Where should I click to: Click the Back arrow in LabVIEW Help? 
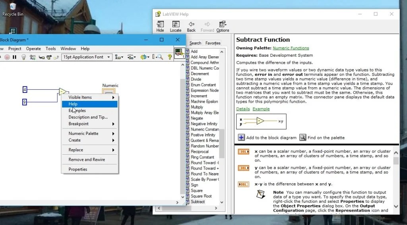point(191,27)
